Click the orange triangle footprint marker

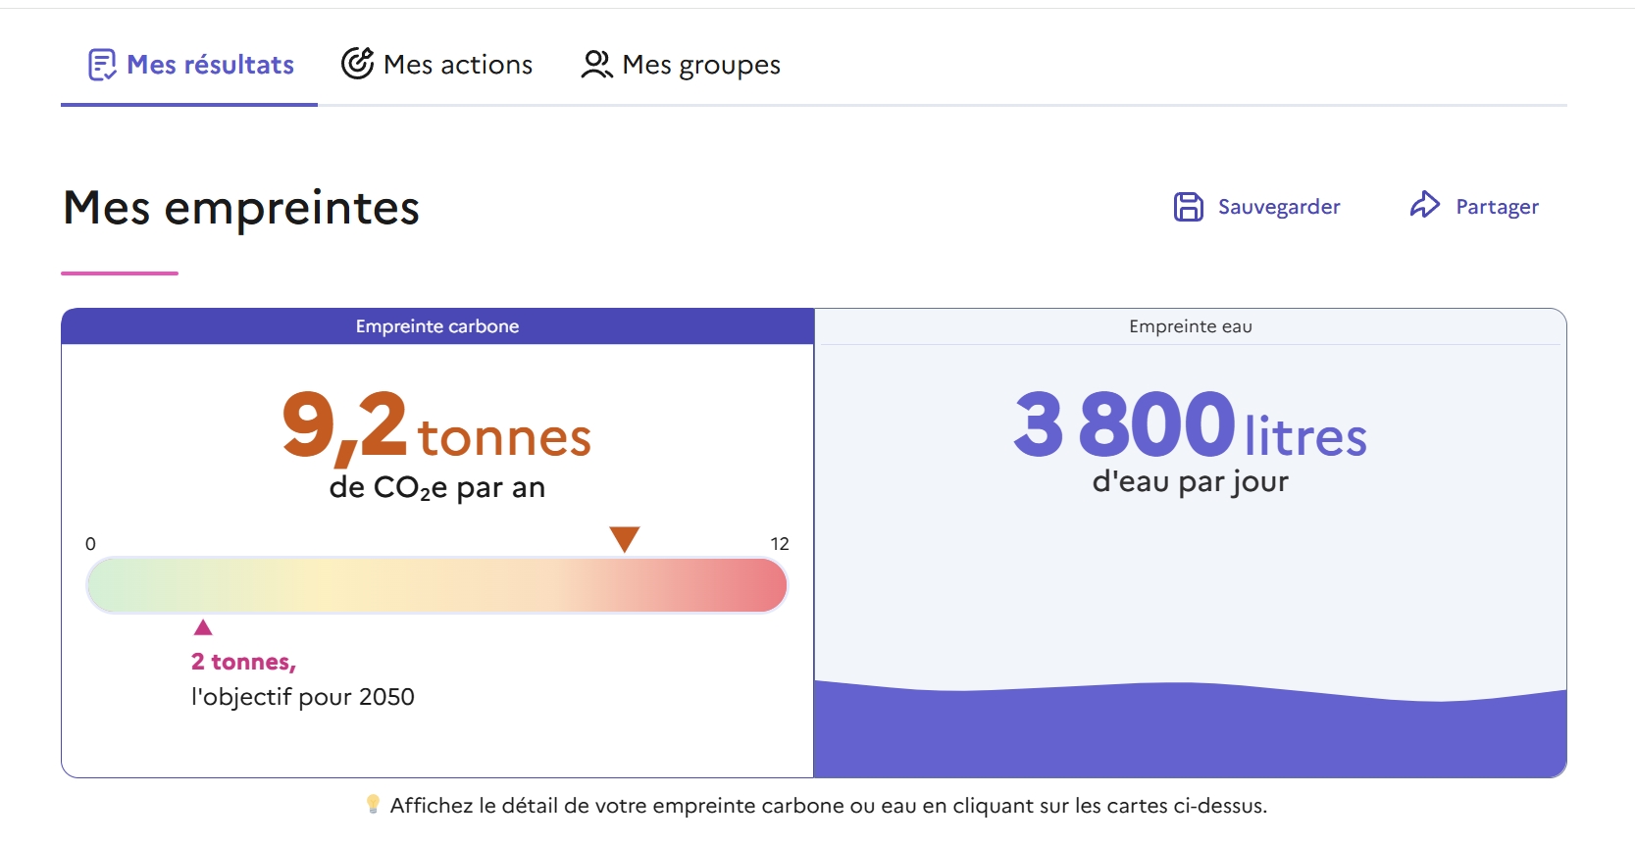coord(625,538)
